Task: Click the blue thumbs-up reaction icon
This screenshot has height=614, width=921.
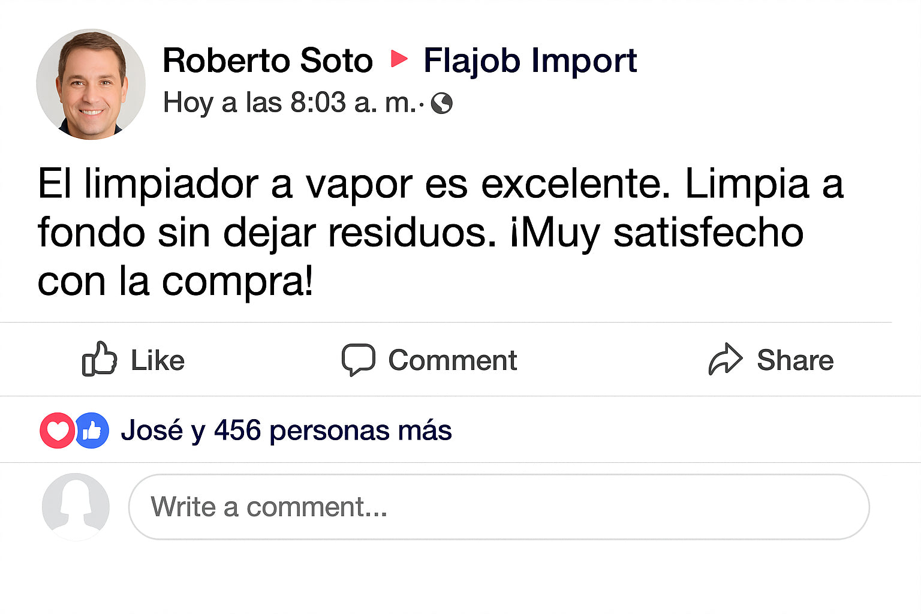Action: (x=92, y=431)
